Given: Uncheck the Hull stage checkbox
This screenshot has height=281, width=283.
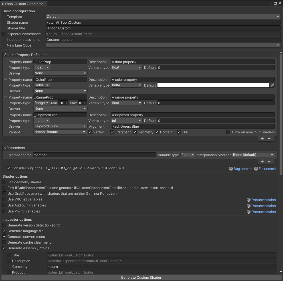Looking at the screenshot, I should coord(179,132).
